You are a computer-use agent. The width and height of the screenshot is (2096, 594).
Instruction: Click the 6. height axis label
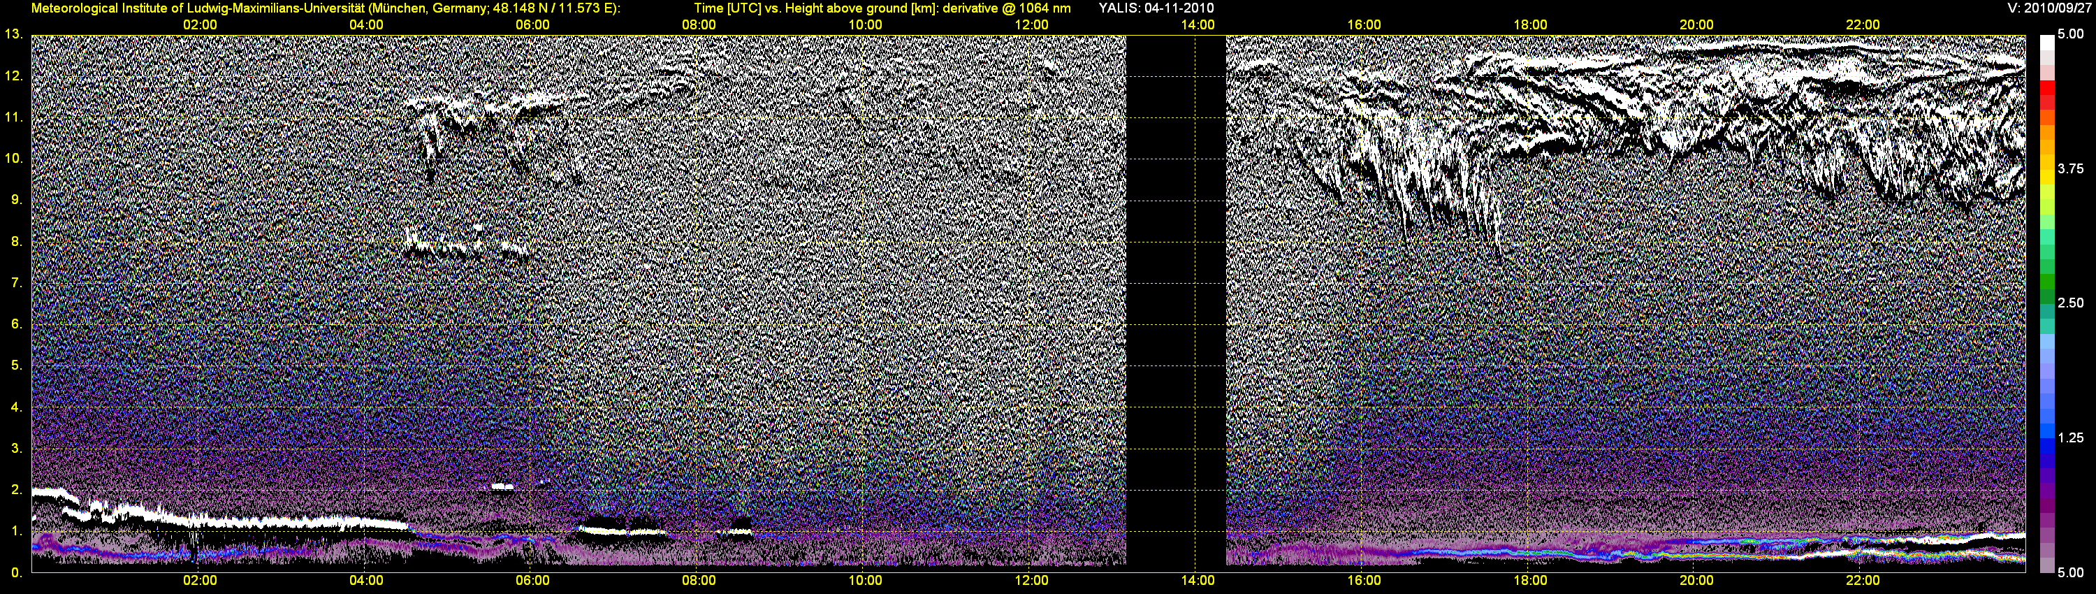(x=16, y=324)
